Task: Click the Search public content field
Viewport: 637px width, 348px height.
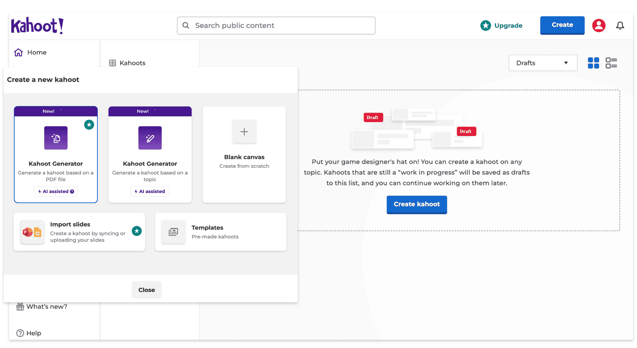Action: [276, 26]
